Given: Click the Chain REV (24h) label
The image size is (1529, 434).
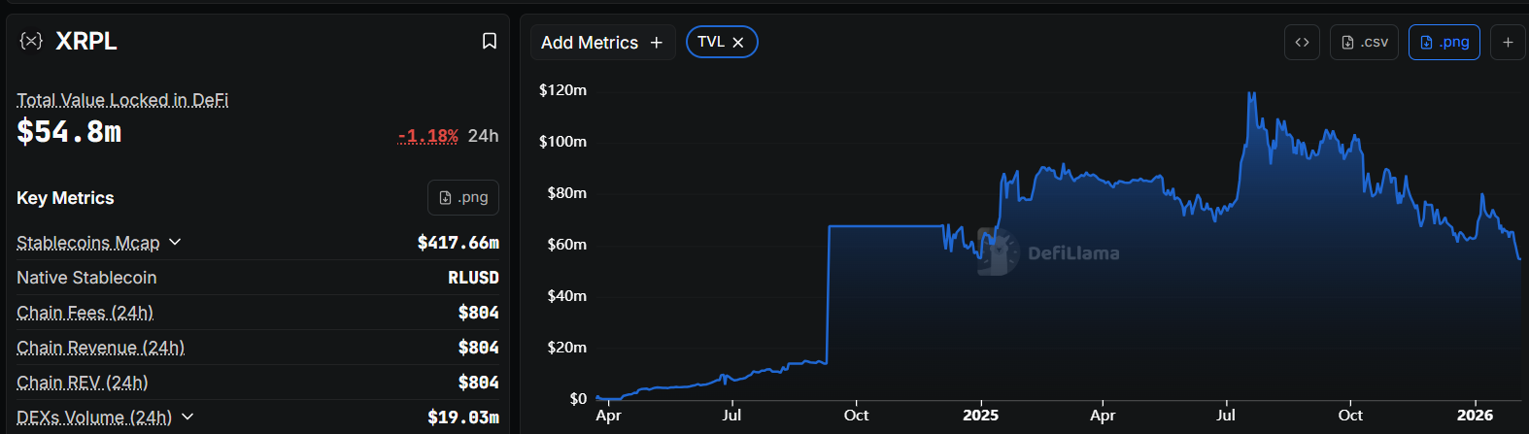Looking at the screenshot, I should 83,383.
